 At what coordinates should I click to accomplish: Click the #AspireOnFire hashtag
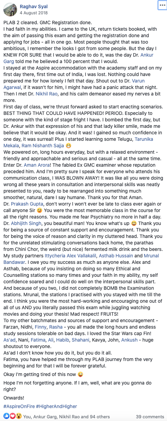pos(18,406)
